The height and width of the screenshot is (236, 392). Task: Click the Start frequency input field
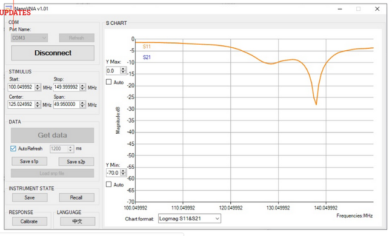pyautogui.click(x=21, y=87)
